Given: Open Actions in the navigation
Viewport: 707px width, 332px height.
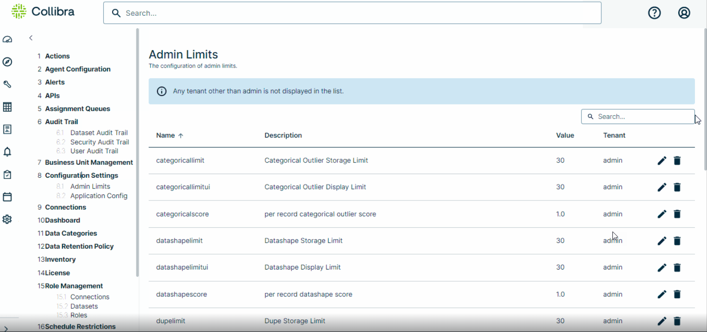Looking at the screenshot, I should click(x=57, y=56).
